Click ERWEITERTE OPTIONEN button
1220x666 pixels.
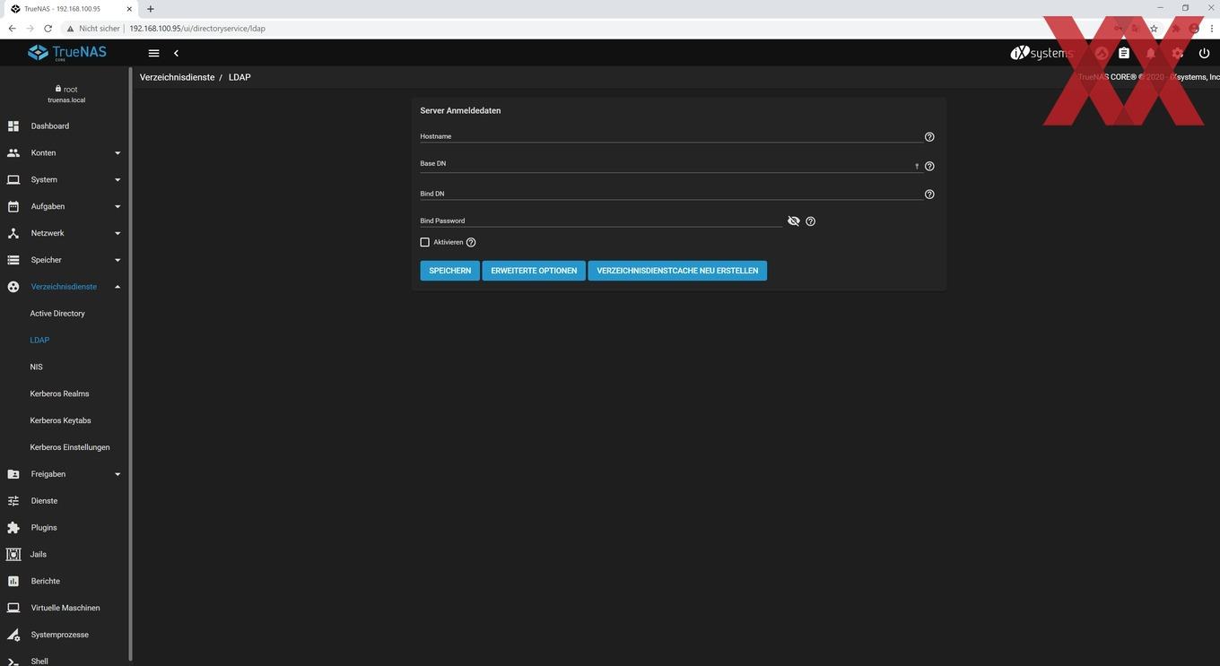click(534, 271)
